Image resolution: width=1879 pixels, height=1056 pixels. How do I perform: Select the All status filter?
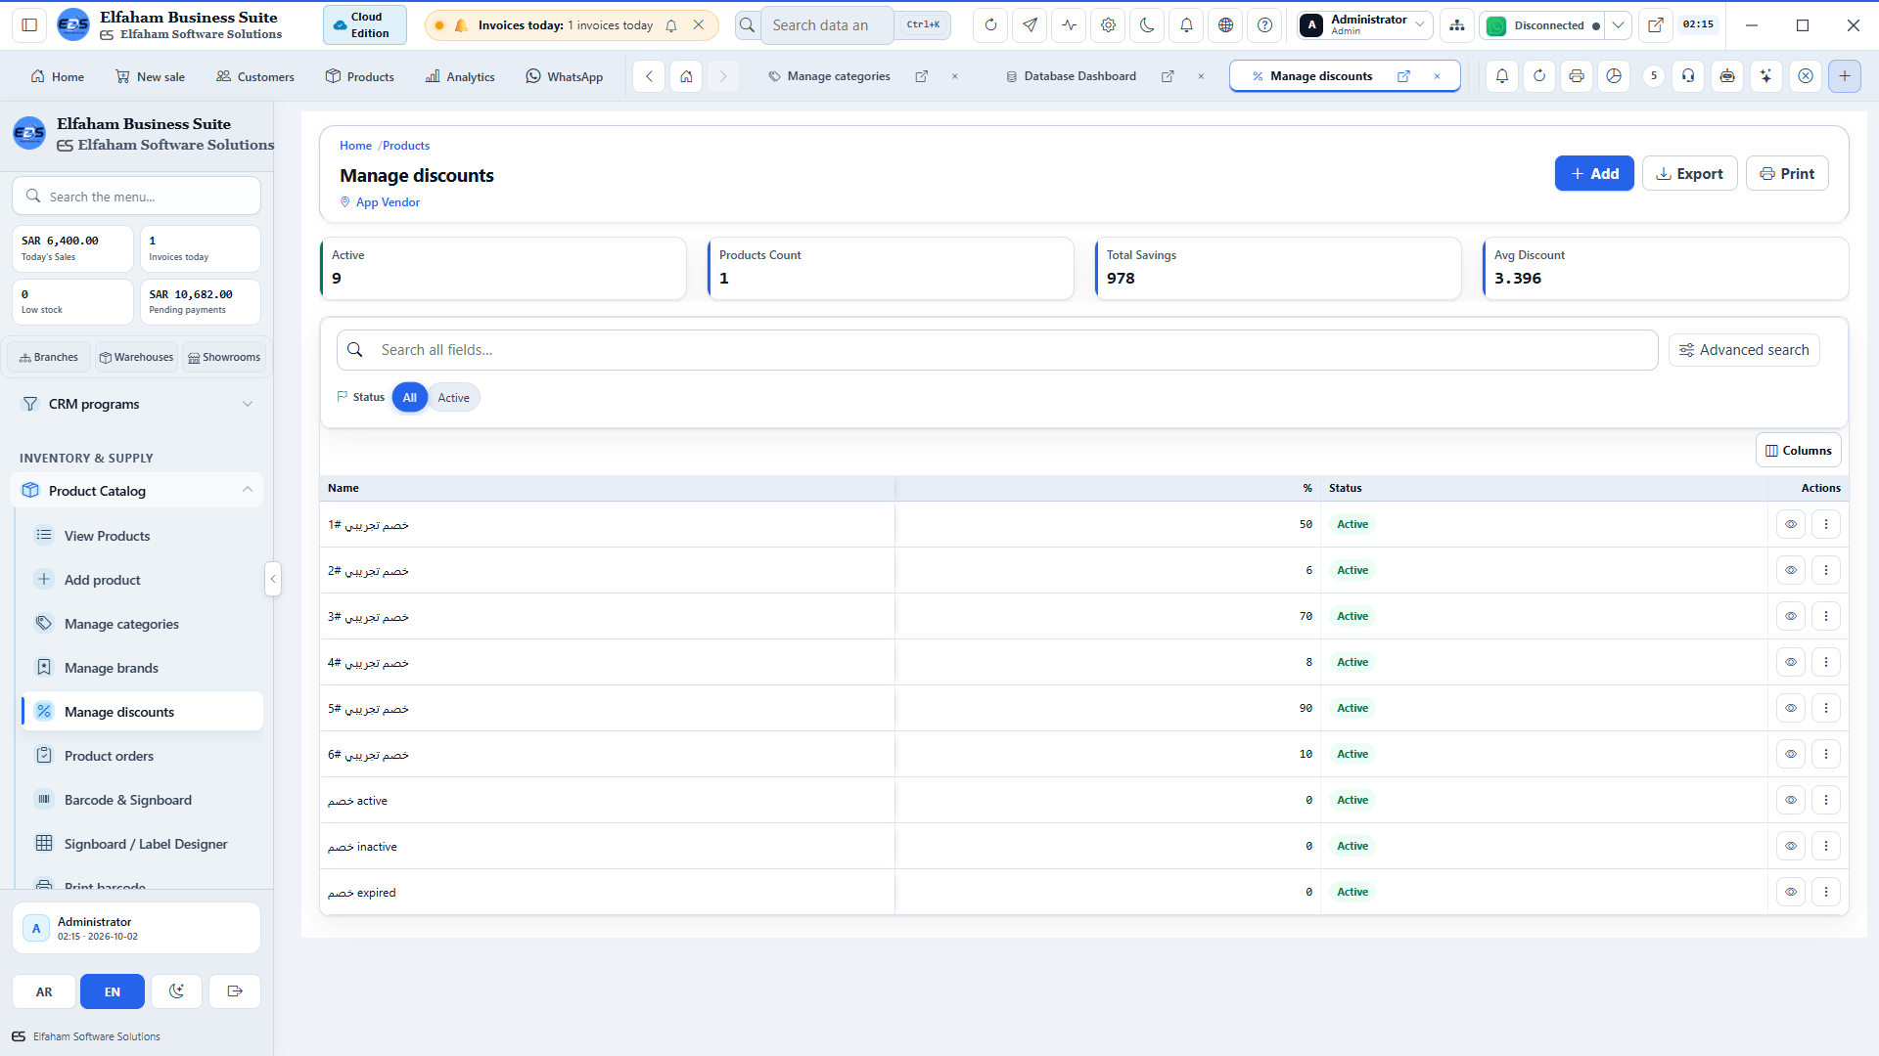[409, 397]
